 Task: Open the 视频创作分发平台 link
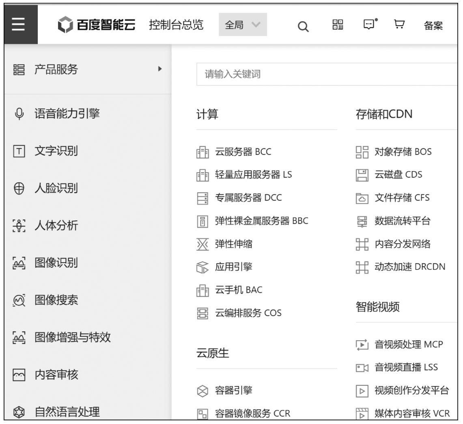point(411,391)
